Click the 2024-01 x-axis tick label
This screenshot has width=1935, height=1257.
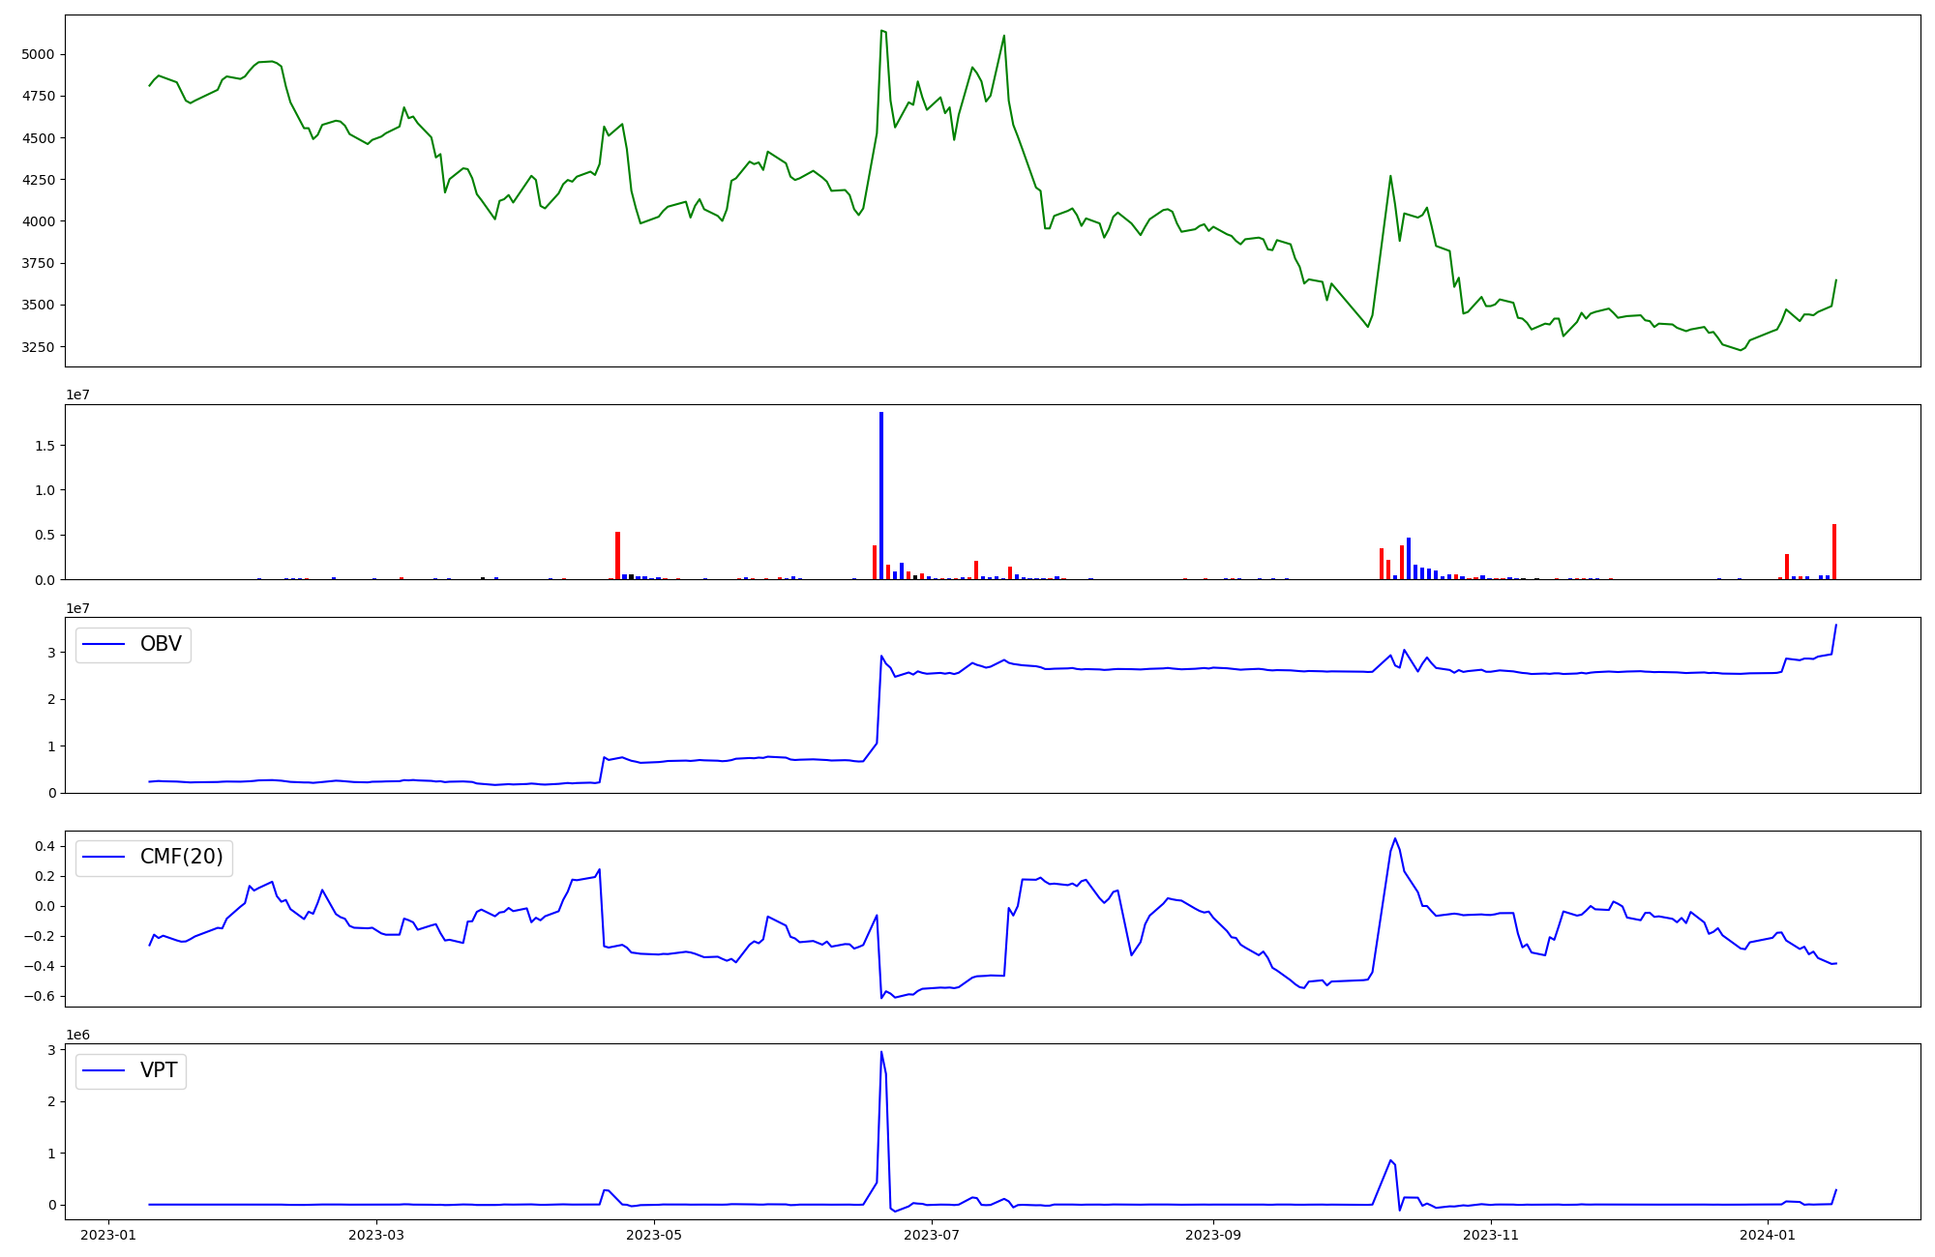pos(1769,1235)
